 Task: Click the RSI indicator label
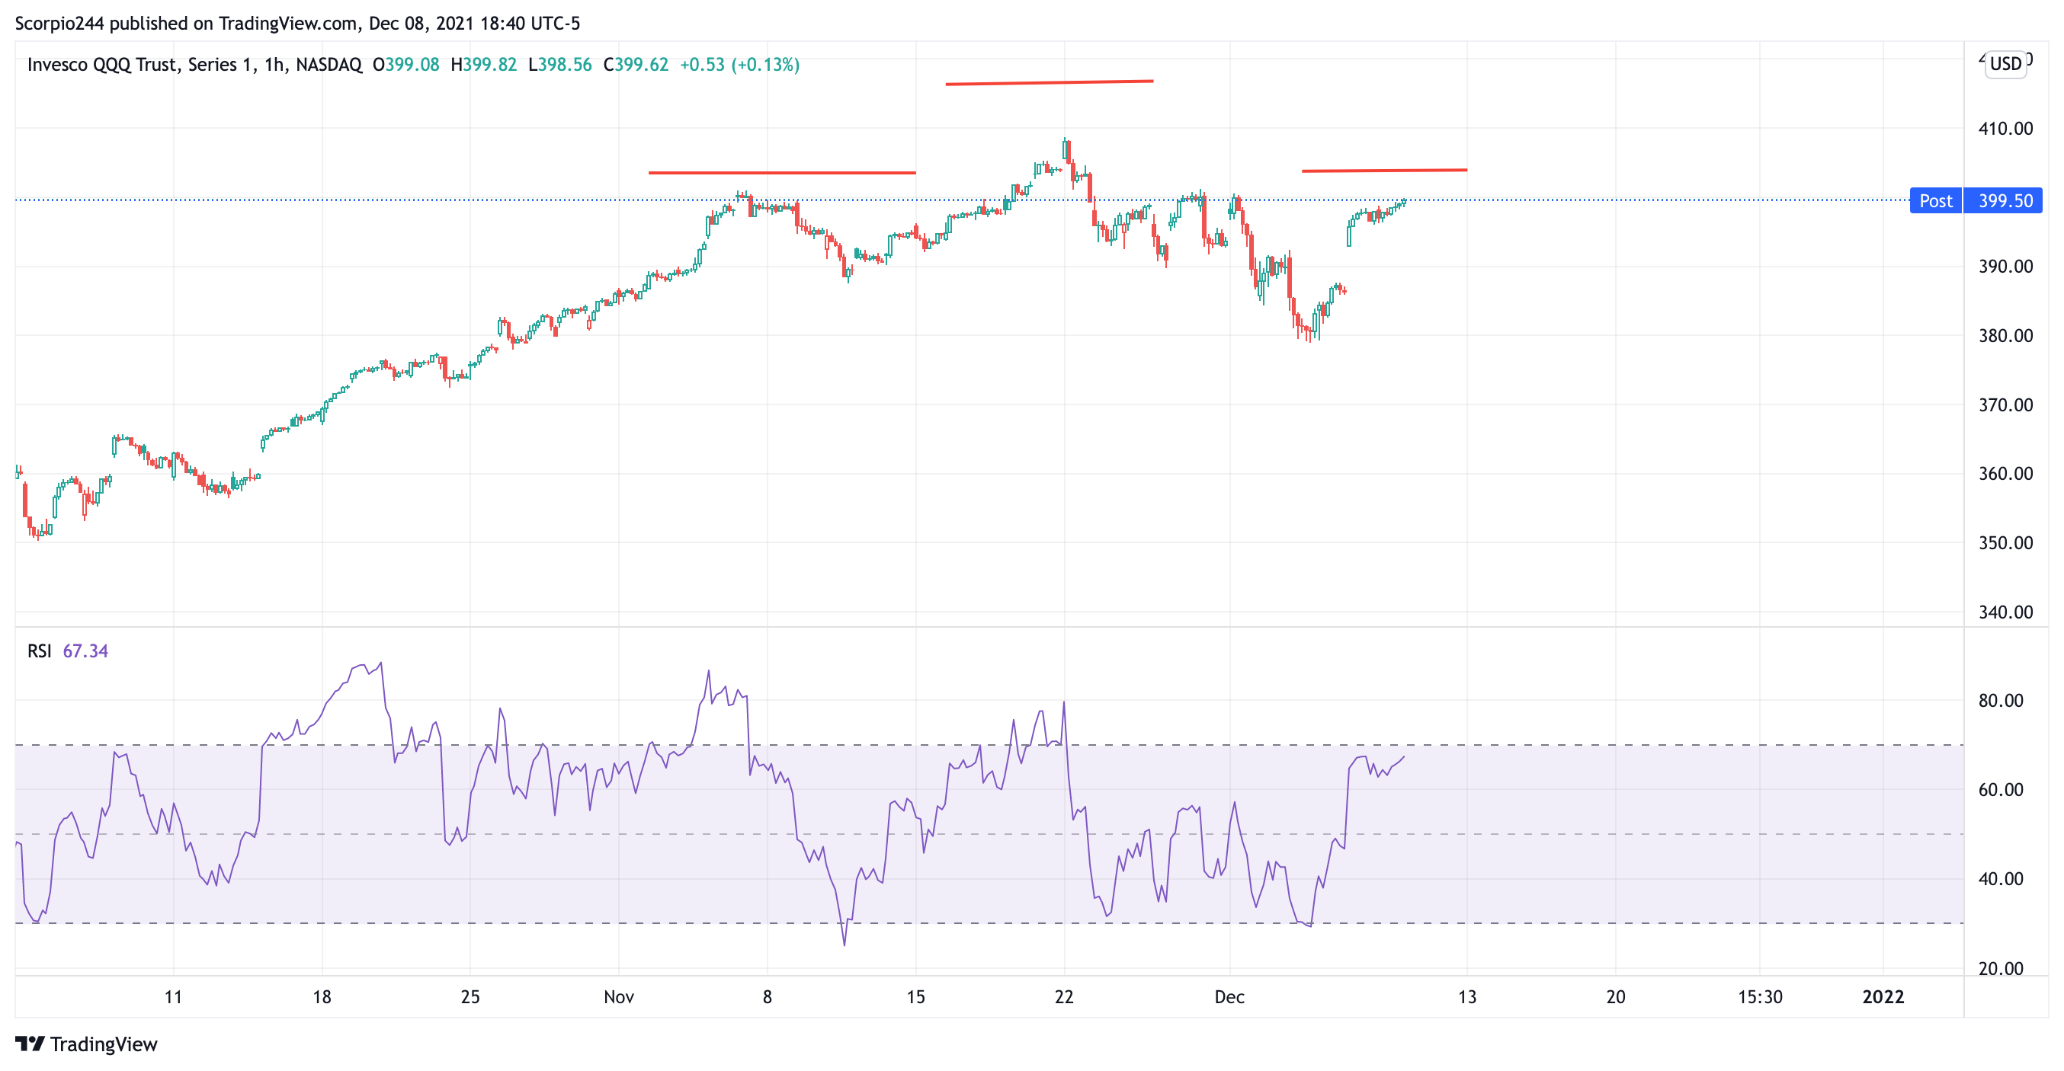tap(40, 651)
